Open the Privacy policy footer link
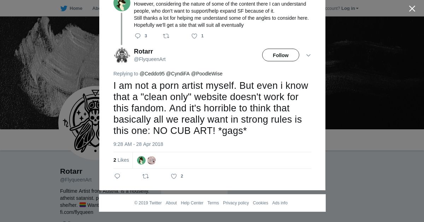Image resolution: width=424 pixels, height=222 pixels. click(236, 203)
